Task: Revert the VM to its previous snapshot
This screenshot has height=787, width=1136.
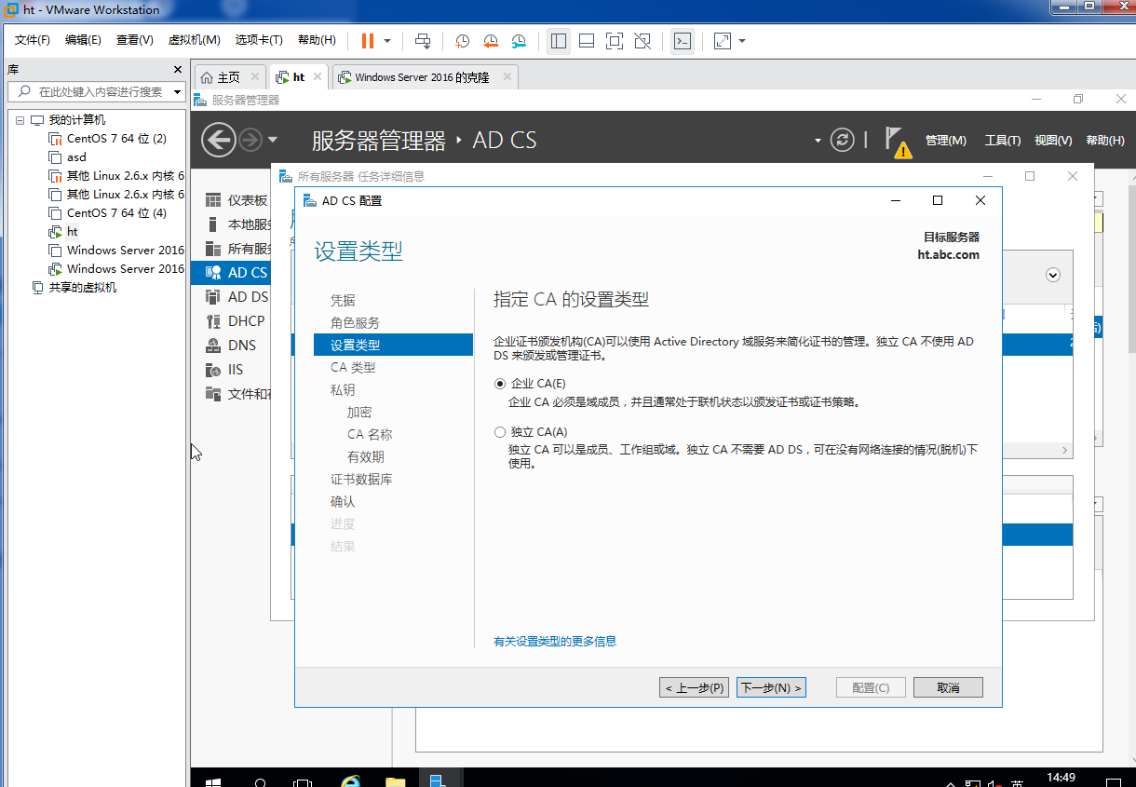Action: [491, 41]
